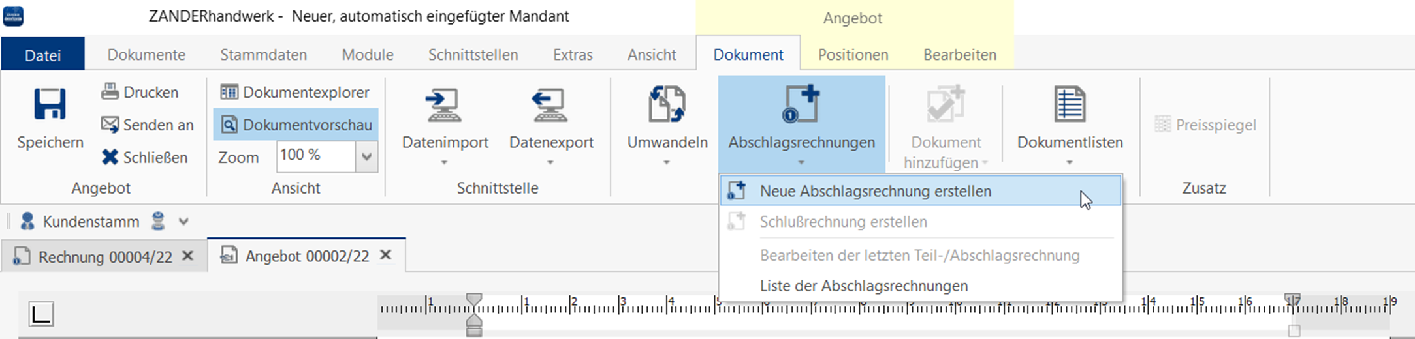The height and width of the screenshot is (339, 1415).
Task: Close the Angebot 00002/22 tab
Action: pyautogui.click(x=386, y=255)
